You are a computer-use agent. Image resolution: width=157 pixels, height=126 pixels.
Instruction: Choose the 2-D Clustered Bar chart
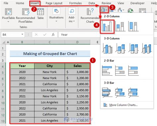pyautogui.click(x=107, y=70)
